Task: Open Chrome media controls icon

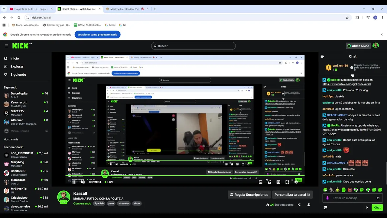Action: [368, 18]
